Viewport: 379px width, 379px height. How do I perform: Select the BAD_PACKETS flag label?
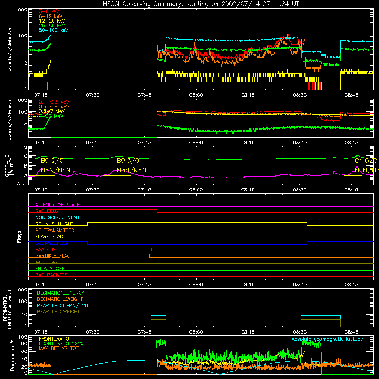[52, 275]
